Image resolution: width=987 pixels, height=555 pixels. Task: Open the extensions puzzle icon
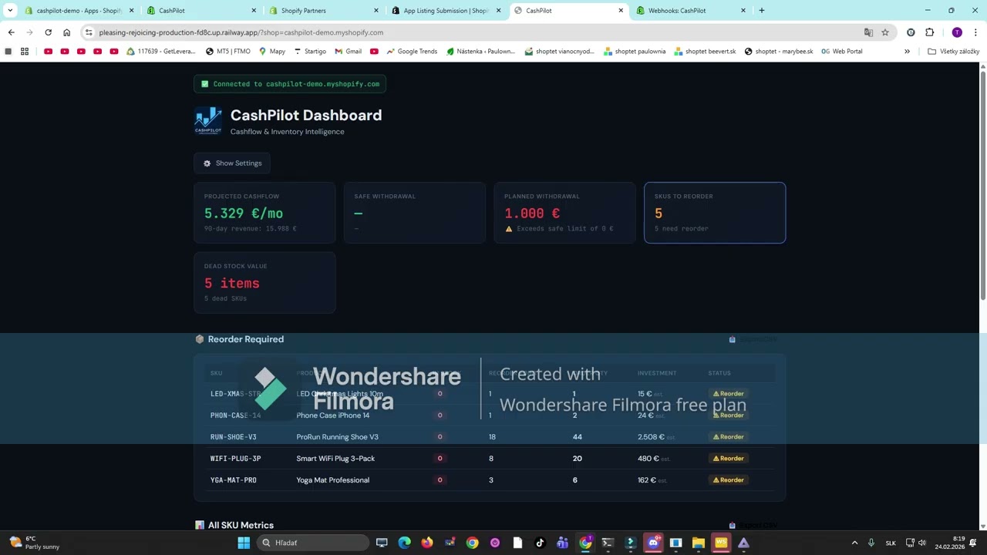point(929,32)
